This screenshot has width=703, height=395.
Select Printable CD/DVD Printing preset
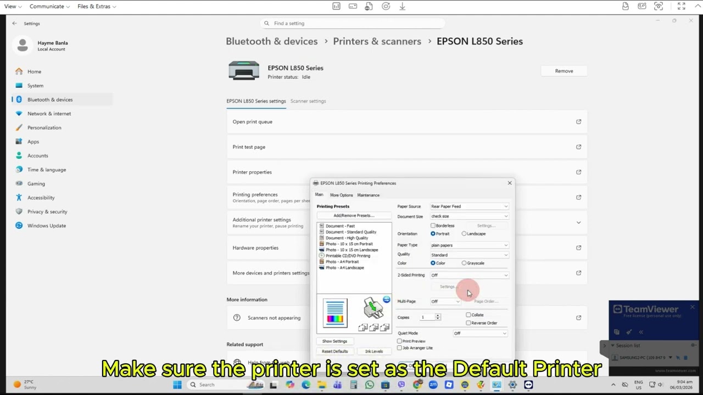(x=348, y=256)
